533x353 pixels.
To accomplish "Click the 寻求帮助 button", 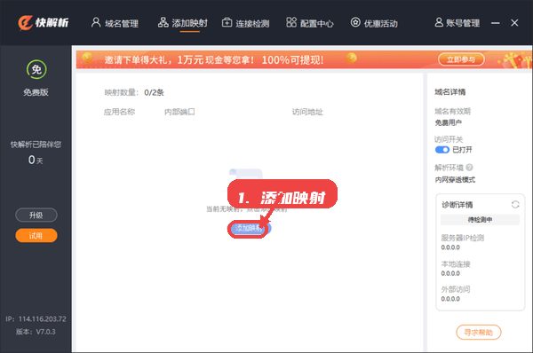I will pos(478,333).
